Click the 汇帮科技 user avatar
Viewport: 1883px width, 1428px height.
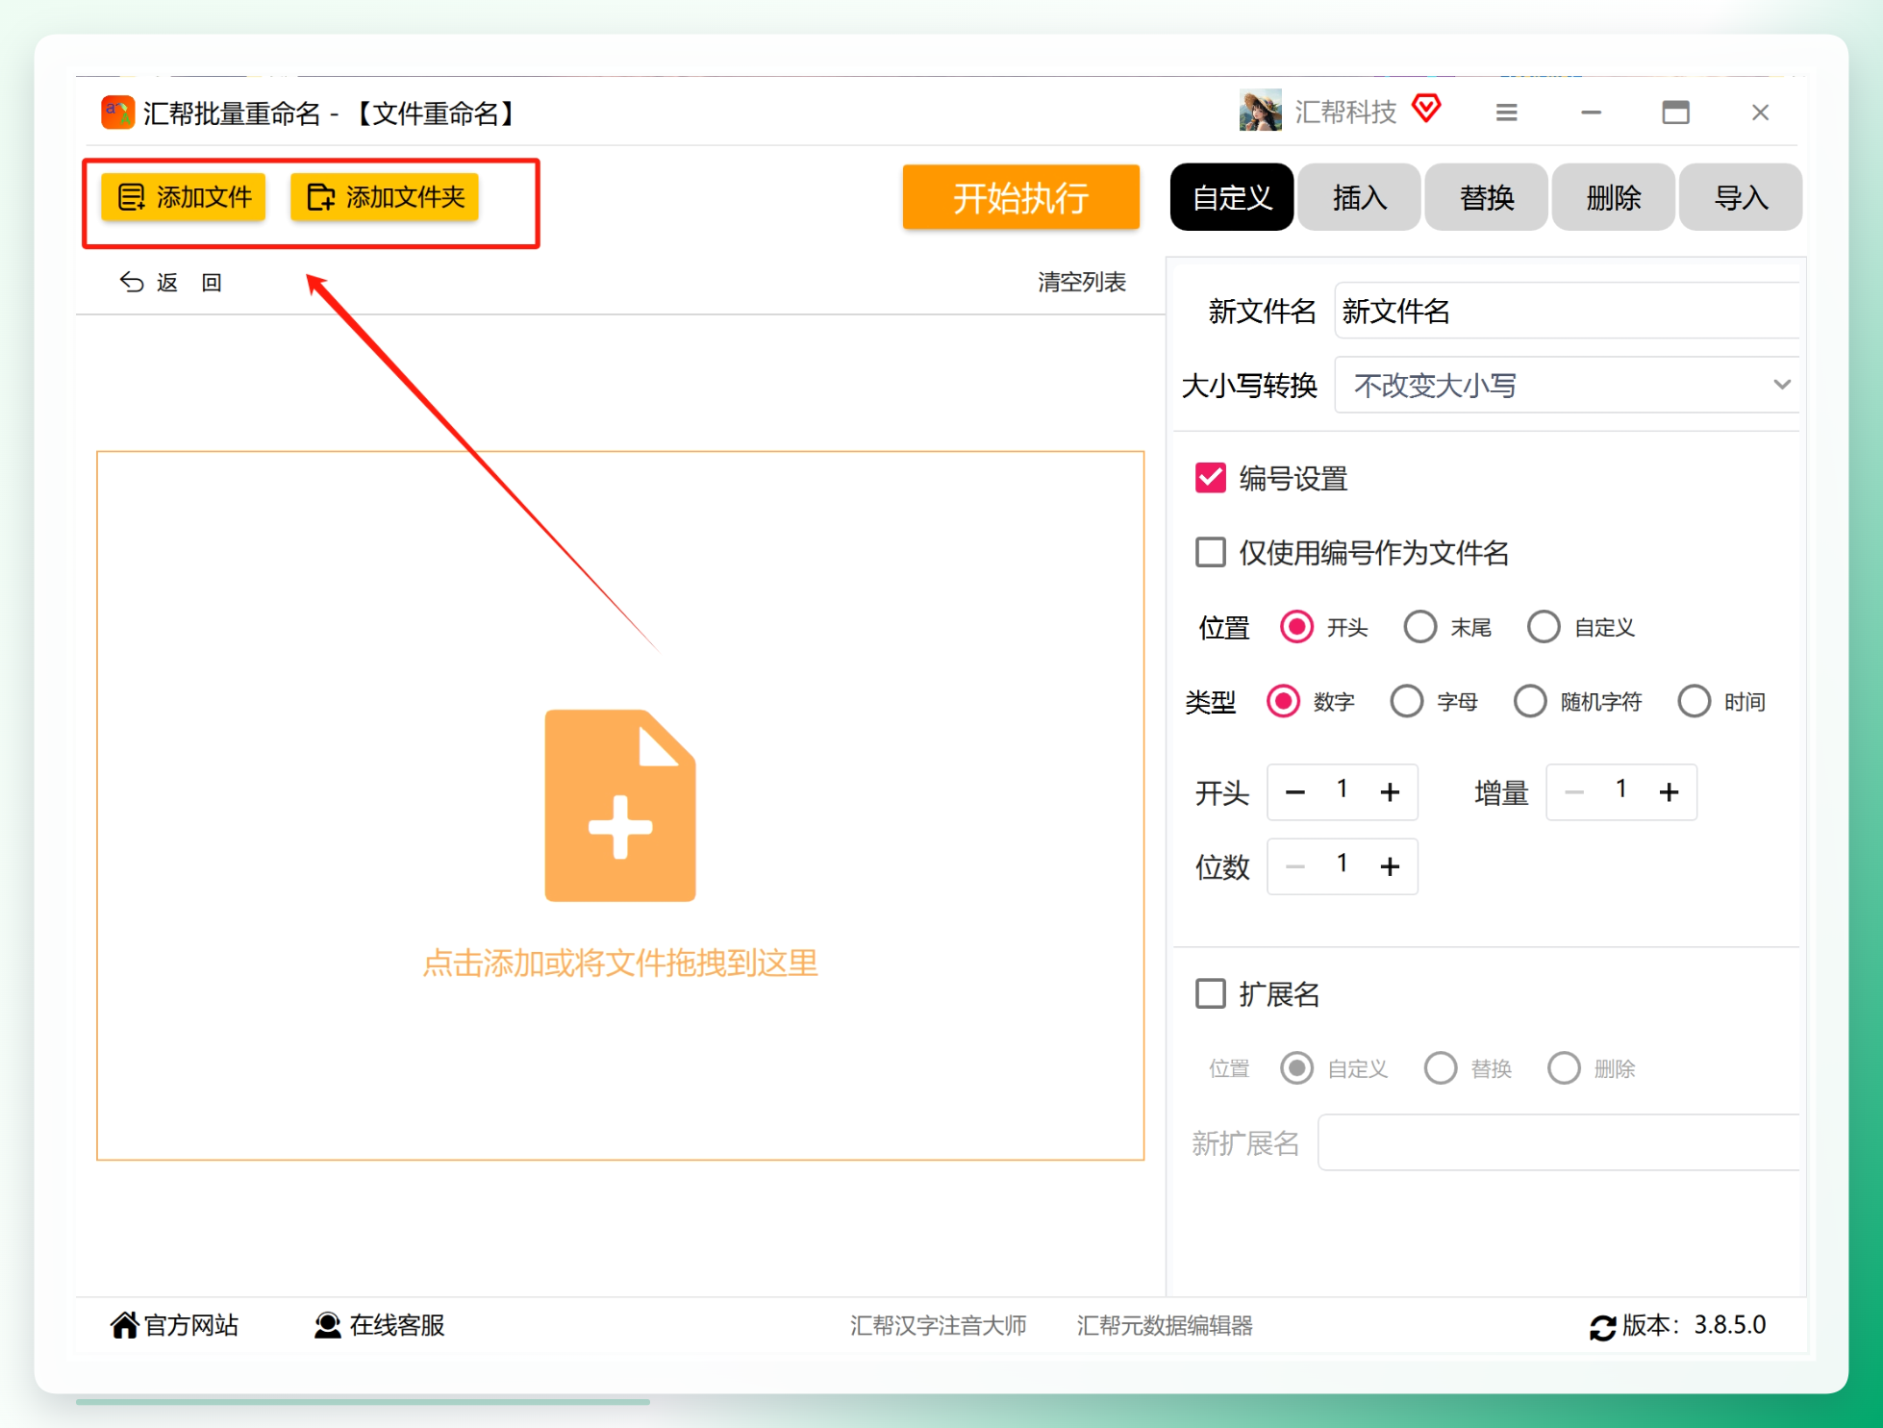point(1260,111)
